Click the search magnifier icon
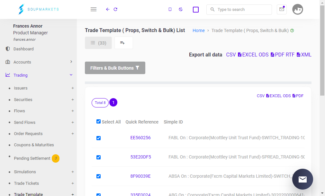The image size is (325, 196). (212, 10)
